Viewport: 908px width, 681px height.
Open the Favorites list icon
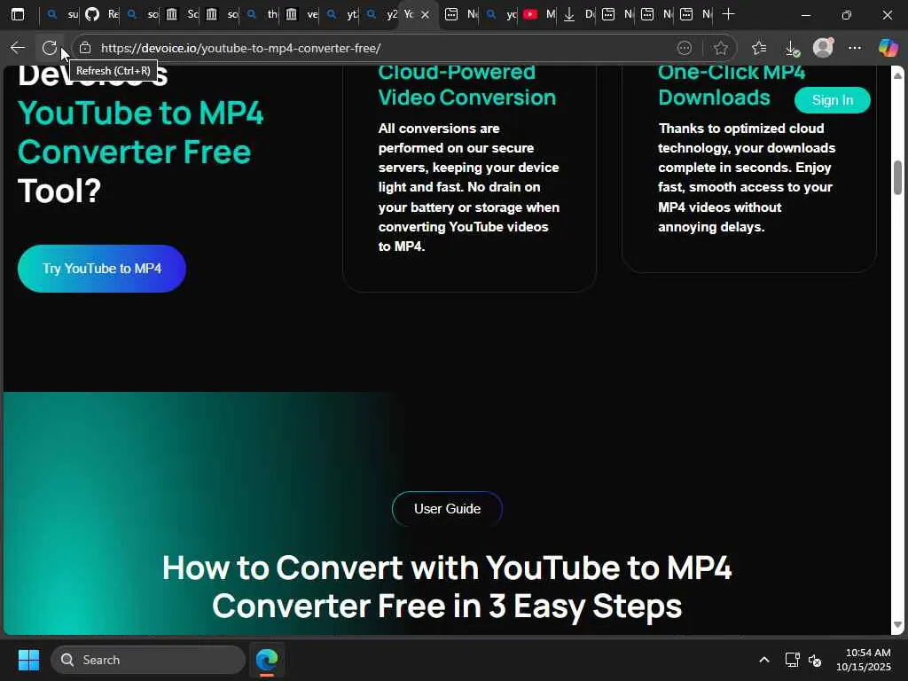[x=759, y=48]
